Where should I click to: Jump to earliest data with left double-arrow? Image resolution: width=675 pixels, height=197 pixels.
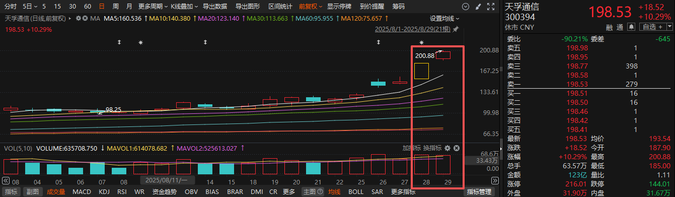tap(6, 180)
